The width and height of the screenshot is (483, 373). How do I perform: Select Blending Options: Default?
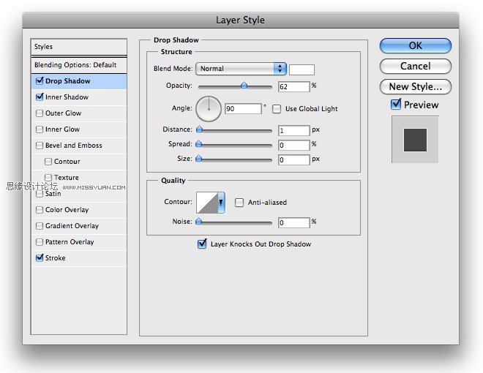79,65
